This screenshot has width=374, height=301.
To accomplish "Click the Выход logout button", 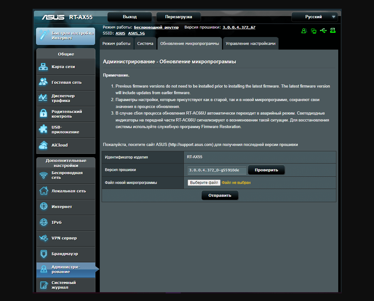I will click(x=130, y=17).
